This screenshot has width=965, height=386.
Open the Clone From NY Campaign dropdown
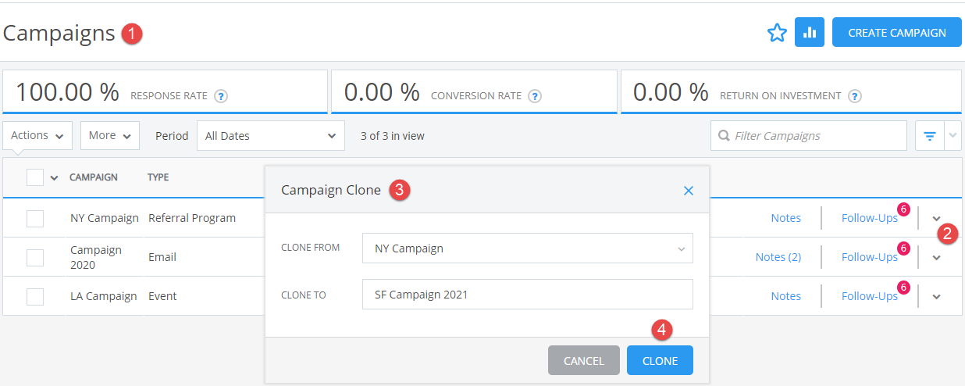[528, 248]
